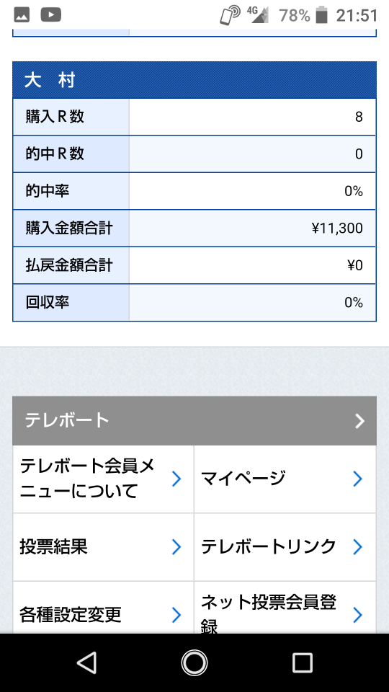Open ネット投票会員登録 entry

(x=285, y=608)
